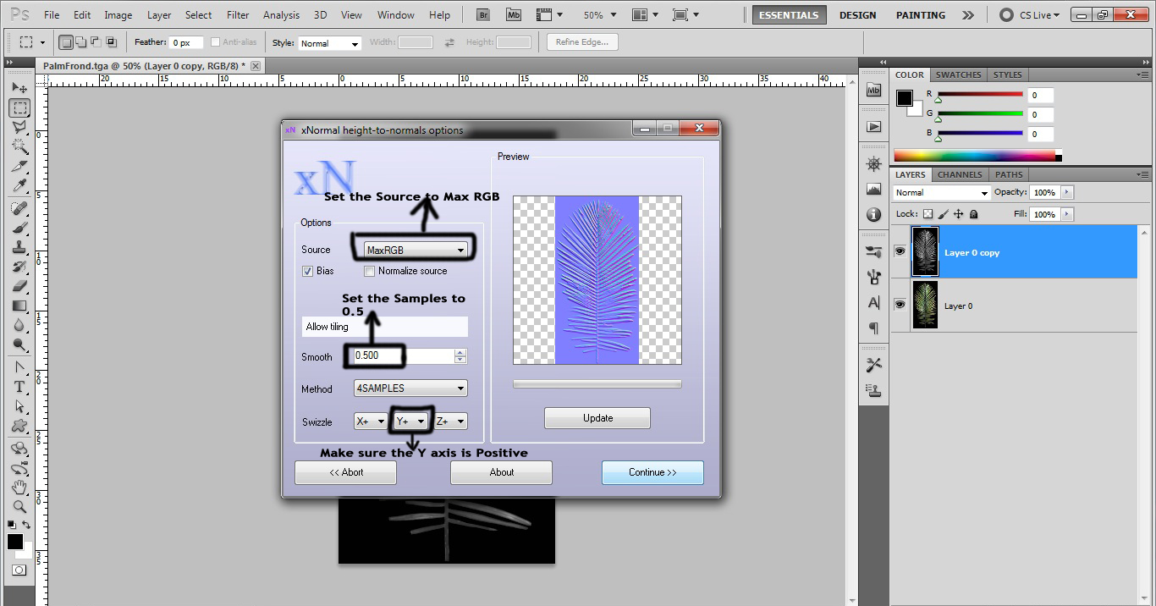Toggle lock position
The image size is (1156, 606).
959,215
